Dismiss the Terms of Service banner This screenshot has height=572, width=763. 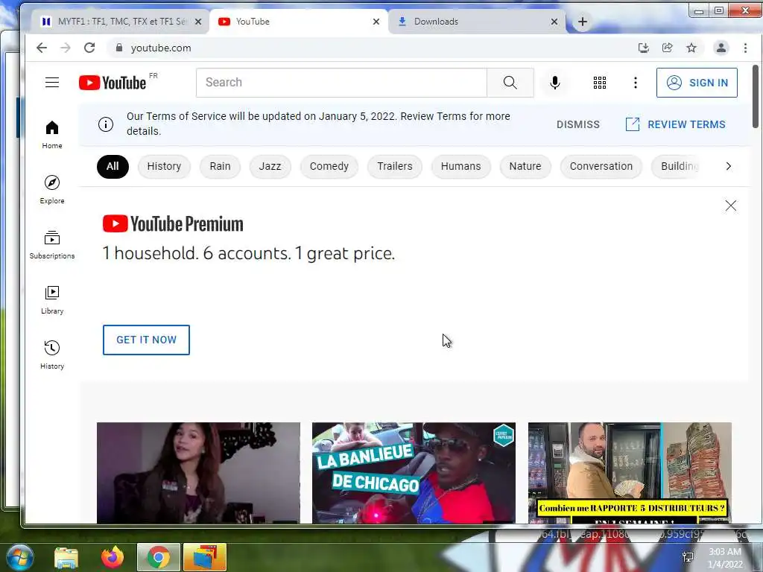coord(578,124)
